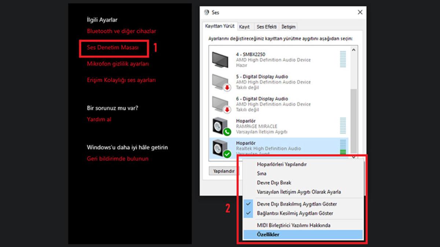Close the Ses dialog window

(360, 12)
